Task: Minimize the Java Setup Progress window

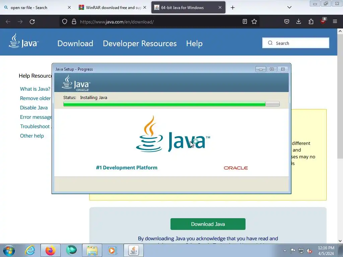Action: pyautogui.click(x=261, y=69)
